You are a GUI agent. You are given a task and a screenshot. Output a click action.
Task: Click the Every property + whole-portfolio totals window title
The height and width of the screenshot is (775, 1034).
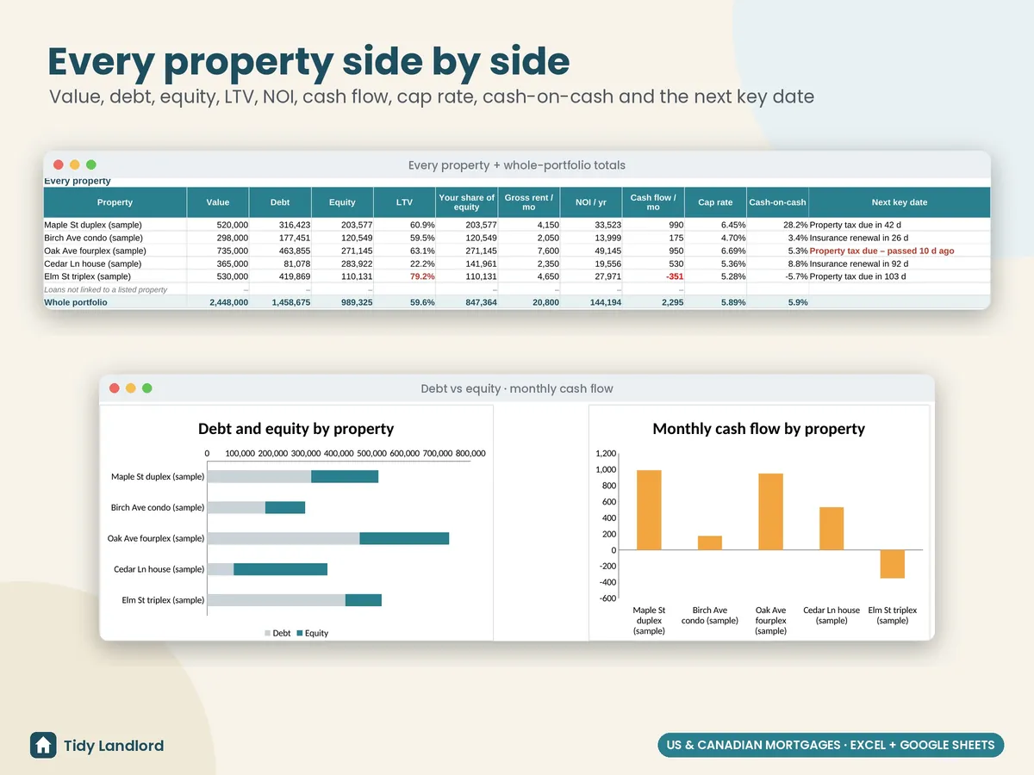517,164
